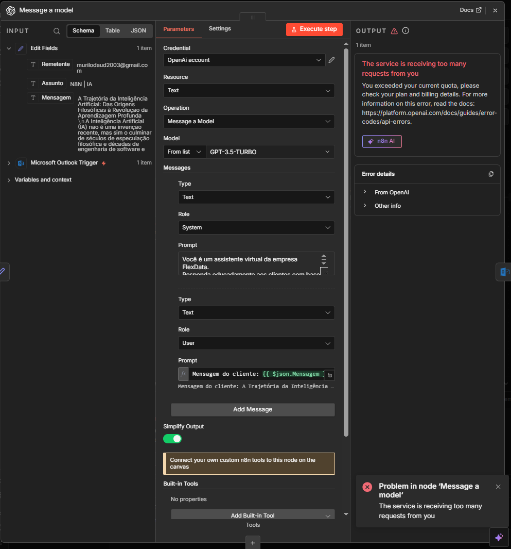Click the panel drag handle at top
511x549 pixels.
(x=253, y=17)
